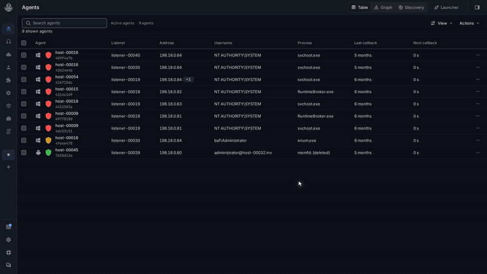This screenshot has width=487, height=274.
Task: Click the red shield of host-00018
Action: (48, 104)
